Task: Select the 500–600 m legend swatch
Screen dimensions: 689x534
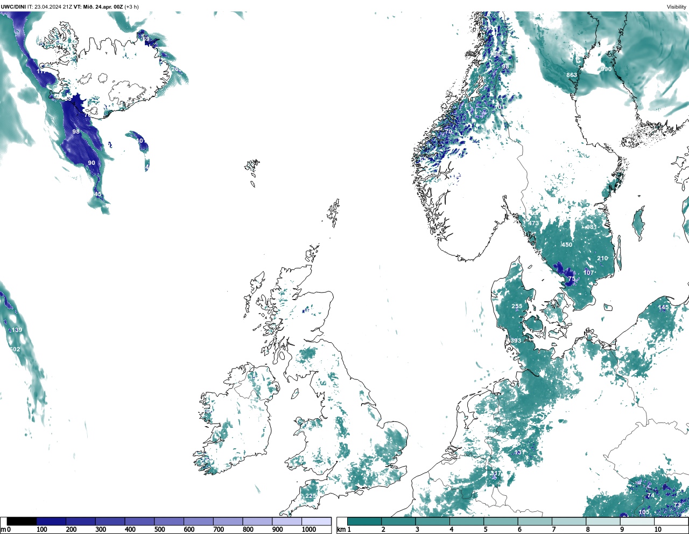Action: click(169, 521)
